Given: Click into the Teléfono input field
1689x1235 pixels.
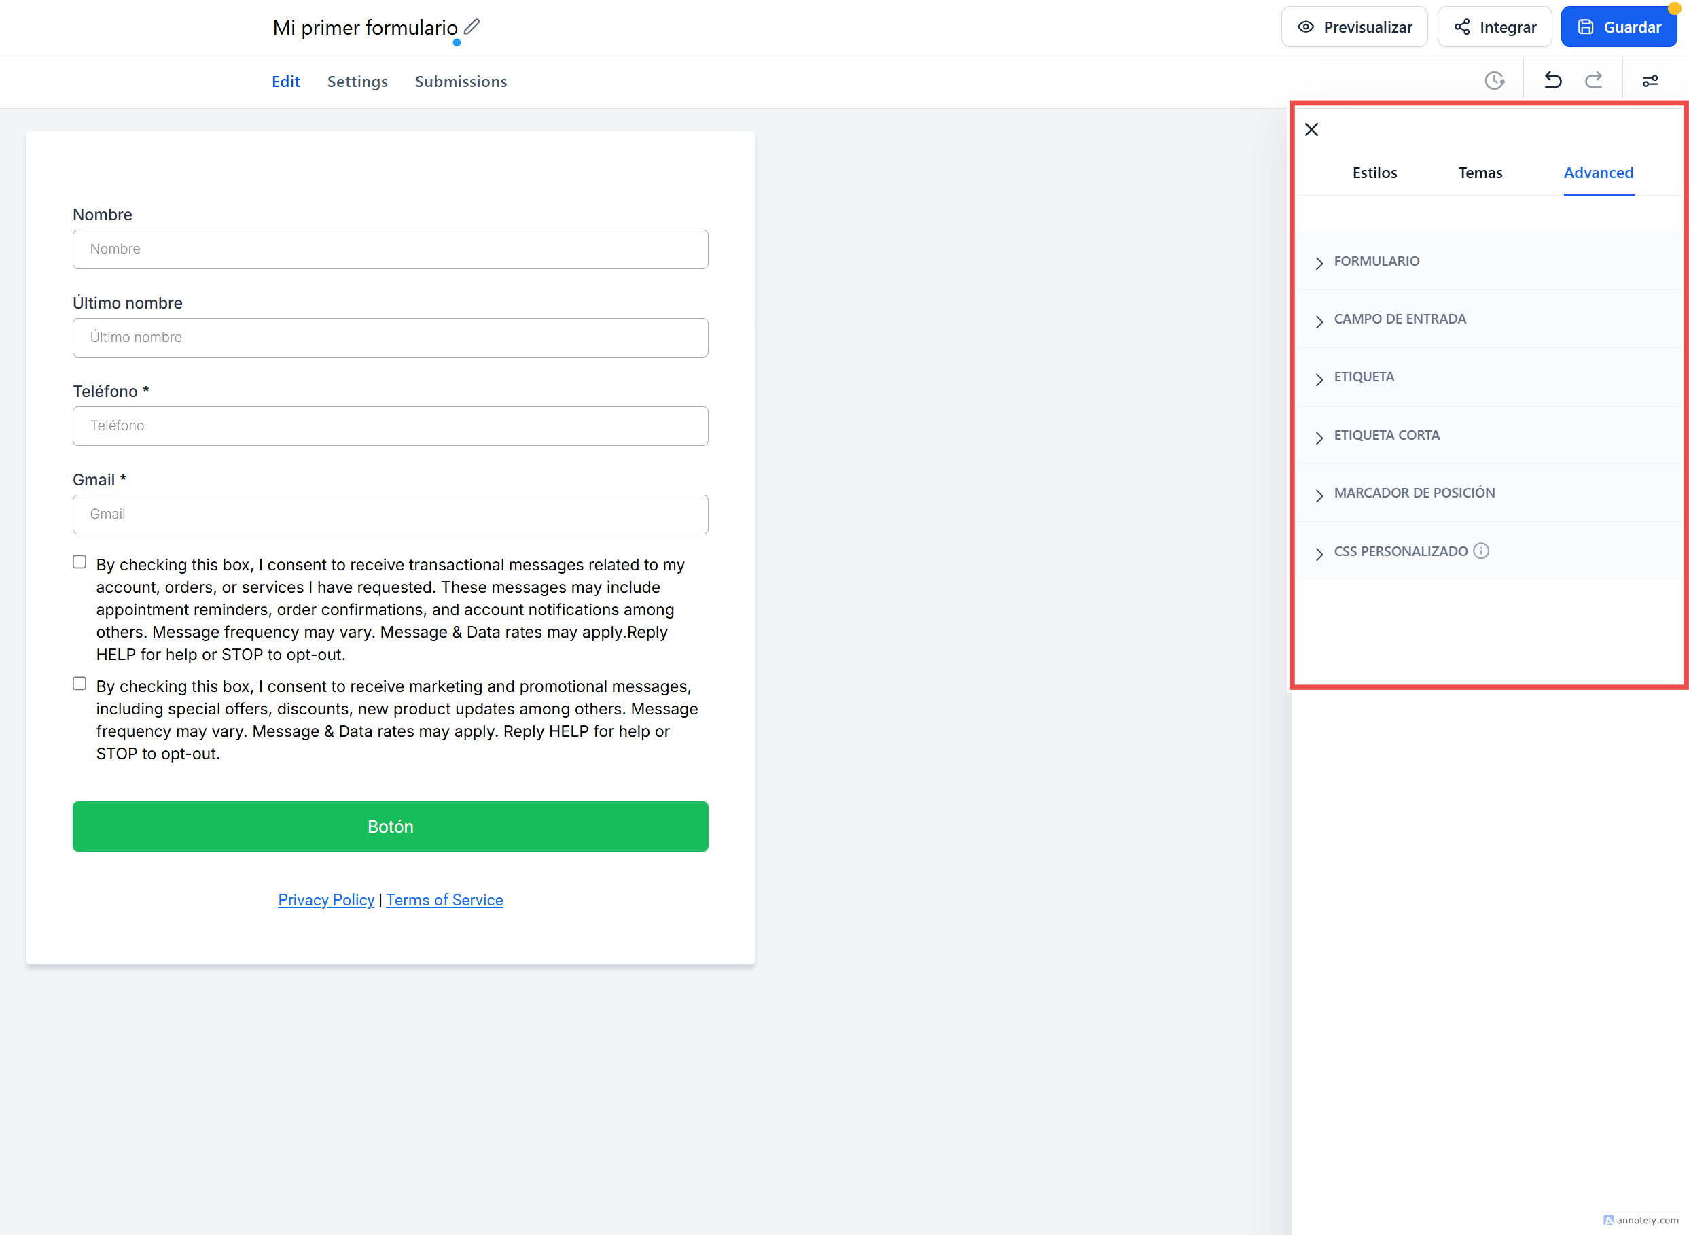Looking at the screenshot, I should tap(390, 426).
